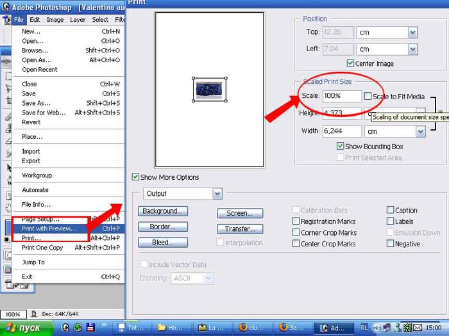Uncheck Show More Options checkbox
This screenshot has height=336, width=449.
pyautogui.click(x=135, y=177)
